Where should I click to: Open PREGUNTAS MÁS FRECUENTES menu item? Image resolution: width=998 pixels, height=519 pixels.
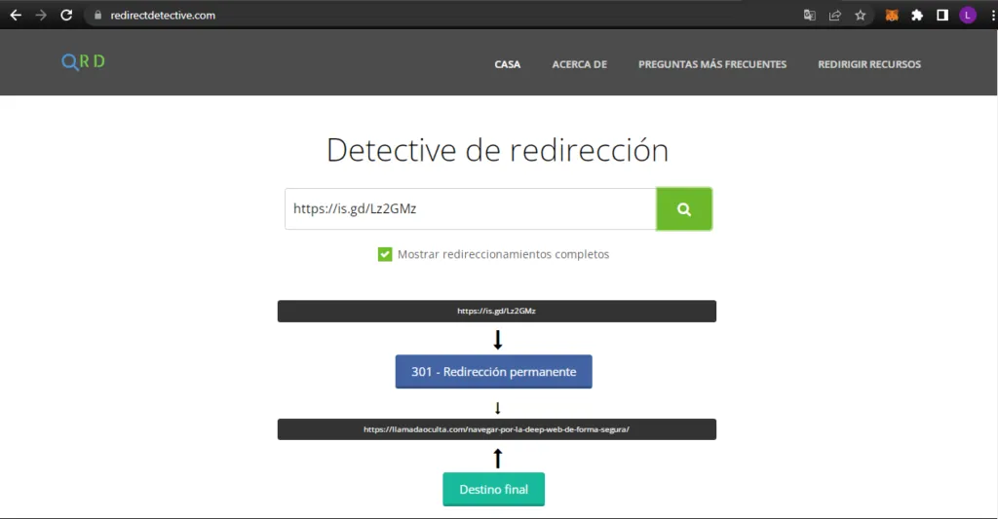pos(712,64)
